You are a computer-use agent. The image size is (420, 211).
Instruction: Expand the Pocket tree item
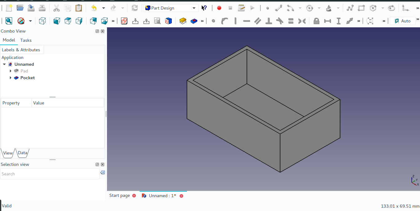(10, 78)
